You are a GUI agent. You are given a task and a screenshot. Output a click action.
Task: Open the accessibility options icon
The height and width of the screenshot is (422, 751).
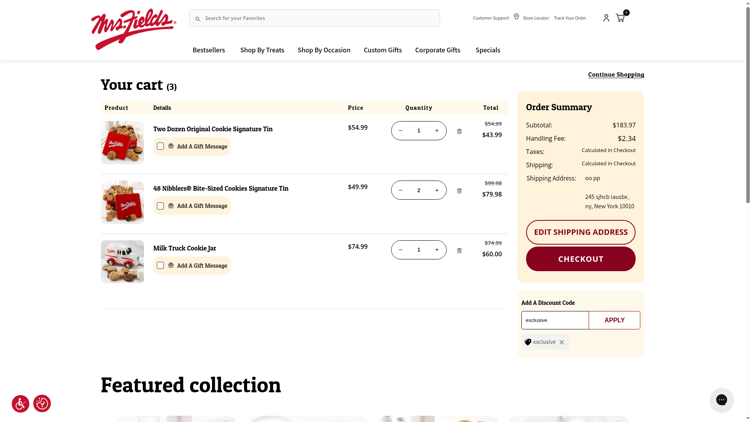[20, 404]
